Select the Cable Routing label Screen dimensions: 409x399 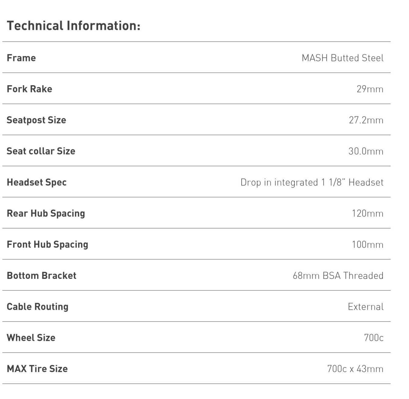pos(38,307)
